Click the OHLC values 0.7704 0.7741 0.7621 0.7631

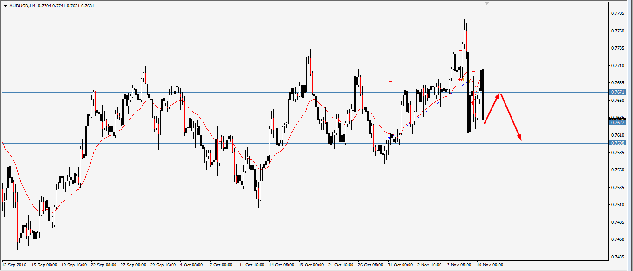pyautogui.click(x=66, y=6)
